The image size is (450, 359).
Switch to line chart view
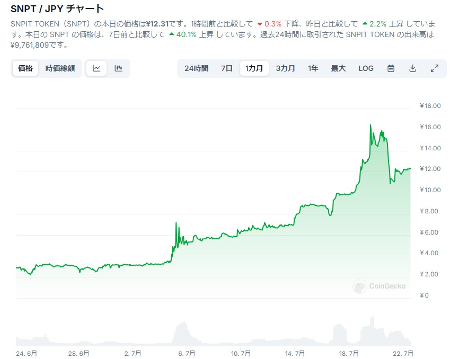click(x=96, y=68)
